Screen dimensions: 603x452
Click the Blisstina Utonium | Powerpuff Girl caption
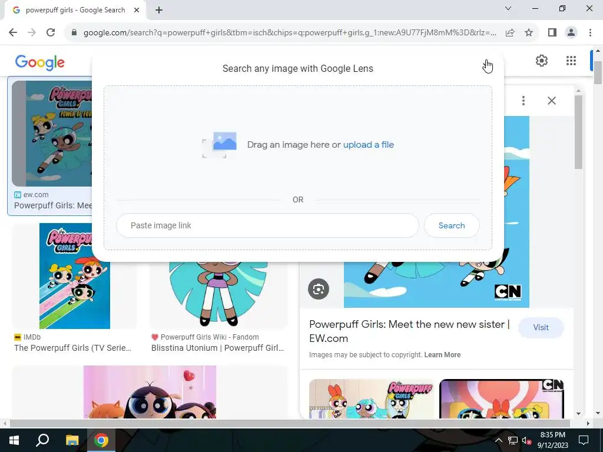[x=217, y=348]
